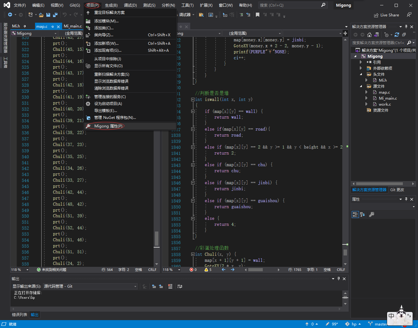Collapse the 头文件 folder

pyautogui.click(x=361, y=74)
